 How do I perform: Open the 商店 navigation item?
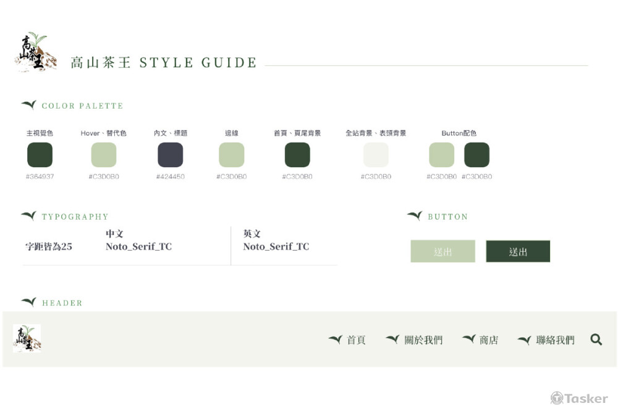tap(488, 340)
